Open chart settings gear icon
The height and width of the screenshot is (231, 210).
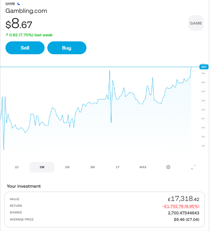168,167
